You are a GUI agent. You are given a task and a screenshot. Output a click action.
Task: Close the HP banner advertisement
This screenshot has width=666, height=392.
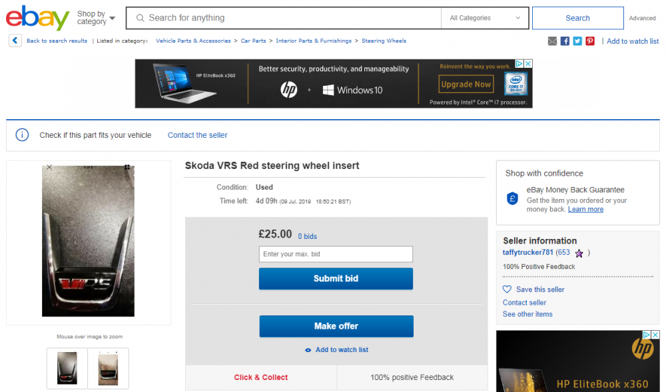(528, 64)
